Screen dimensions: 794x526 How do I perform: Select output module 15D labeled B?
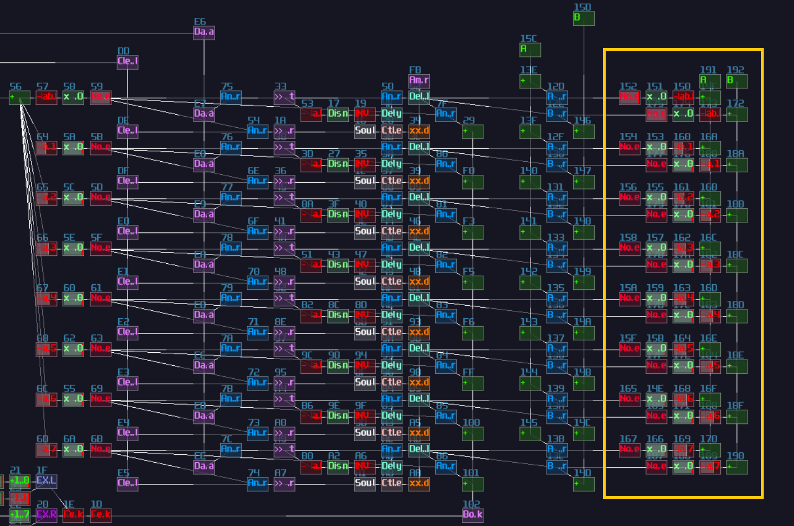tap(584, 18)
